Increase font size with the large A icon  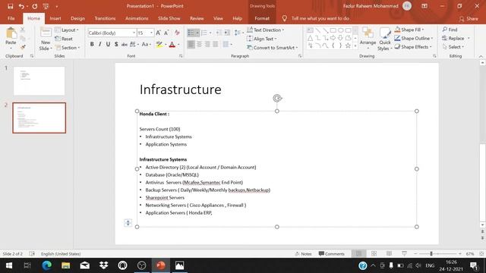click(x=159, y=33)
